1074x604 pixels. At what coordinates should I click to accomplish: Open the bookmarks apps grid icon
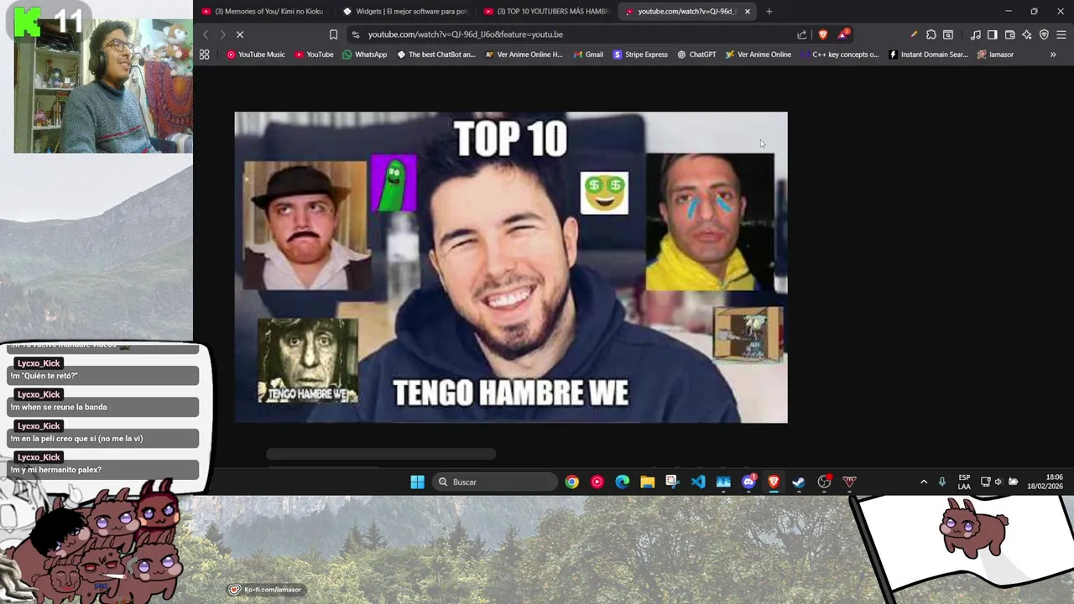pyautogui.click(x=204, y=55)
